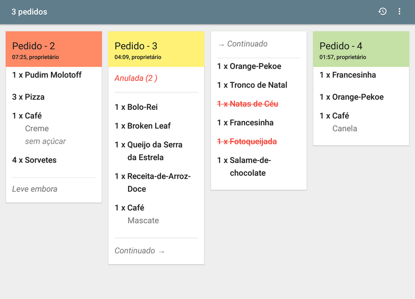Open the order history clock icon
This screenshot has width=415, height=299.
(x=382, y=11)
